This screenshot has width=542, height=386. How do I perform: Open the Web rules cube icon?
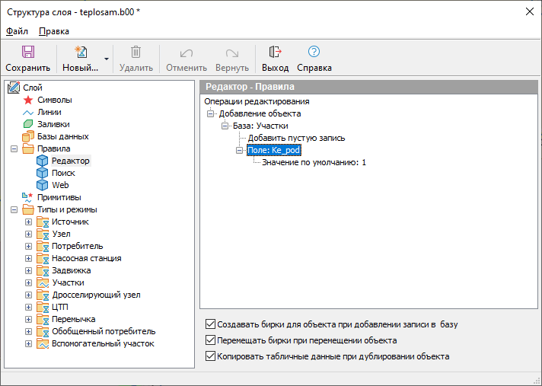pyautogui.click(x=43, y=185)
